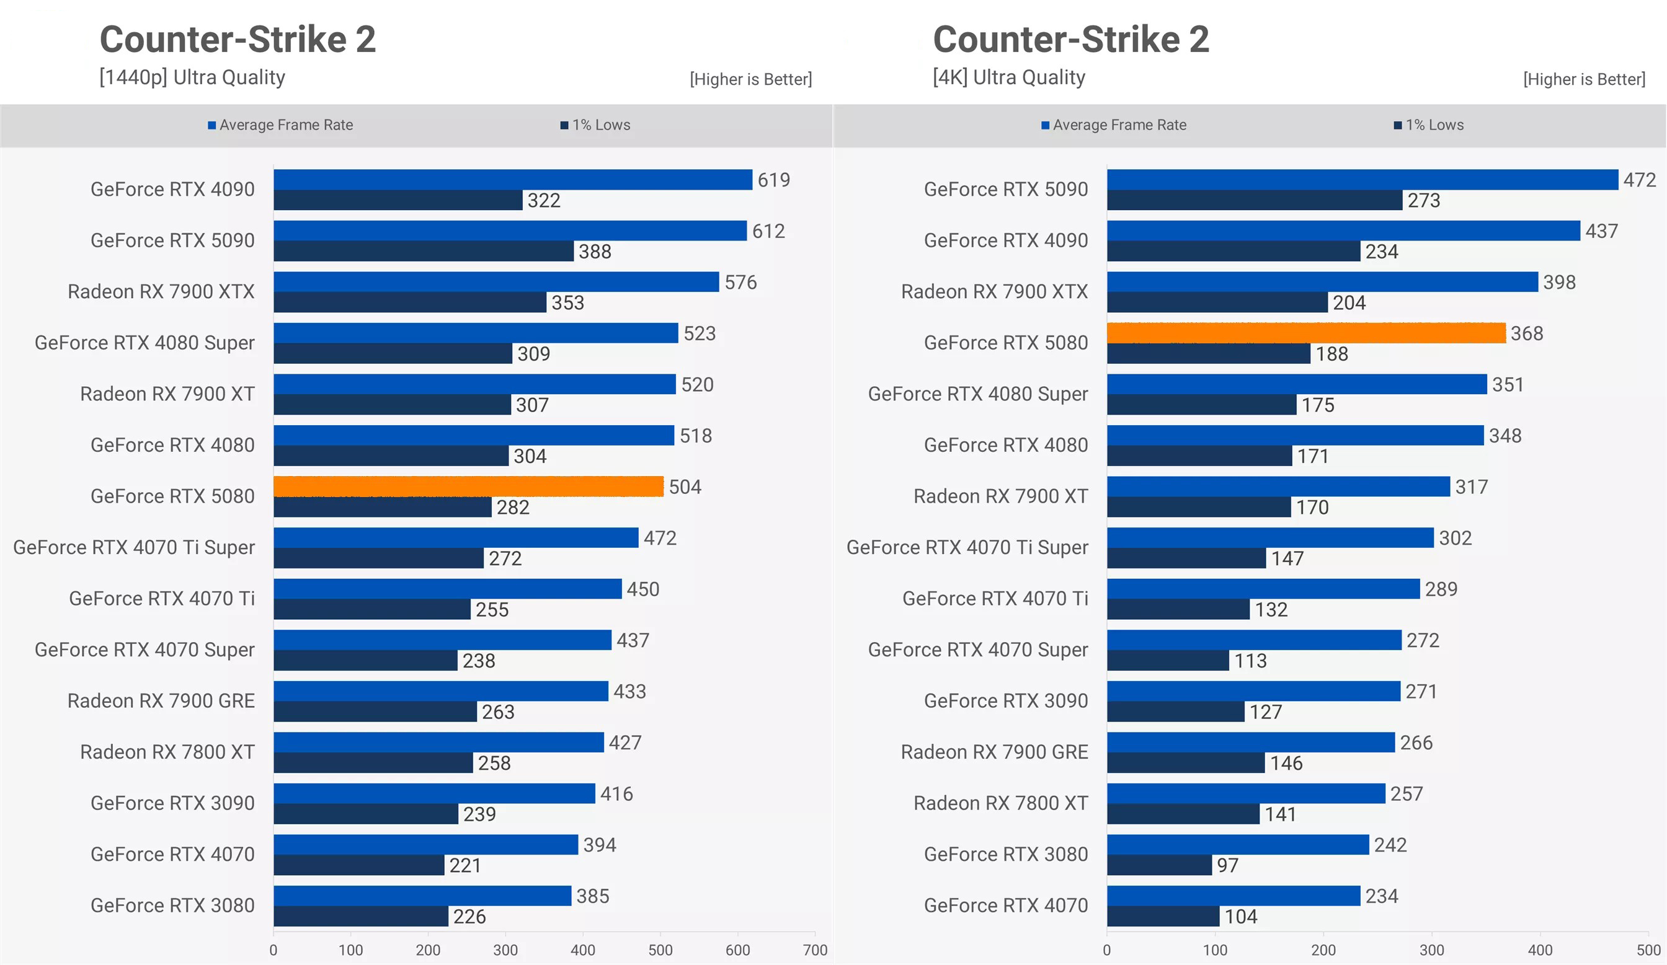1667x965 pixels.
Task: Click the value '385' for RTX 3080 at 1440p
Action: tap(593, 896)
